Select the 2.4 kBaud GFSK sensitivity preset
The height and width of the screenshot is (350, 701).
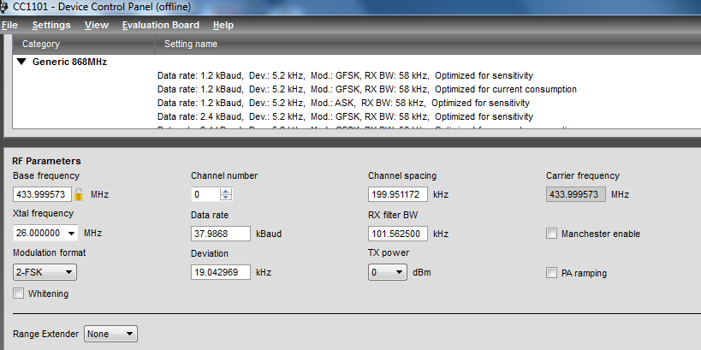[345, 116]
